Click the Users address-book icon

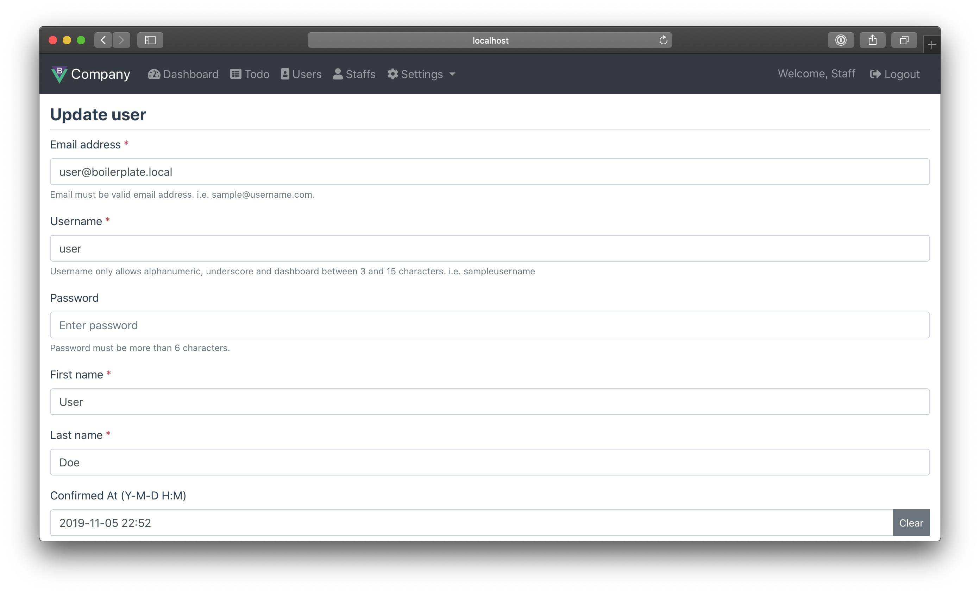click(285, 74)
